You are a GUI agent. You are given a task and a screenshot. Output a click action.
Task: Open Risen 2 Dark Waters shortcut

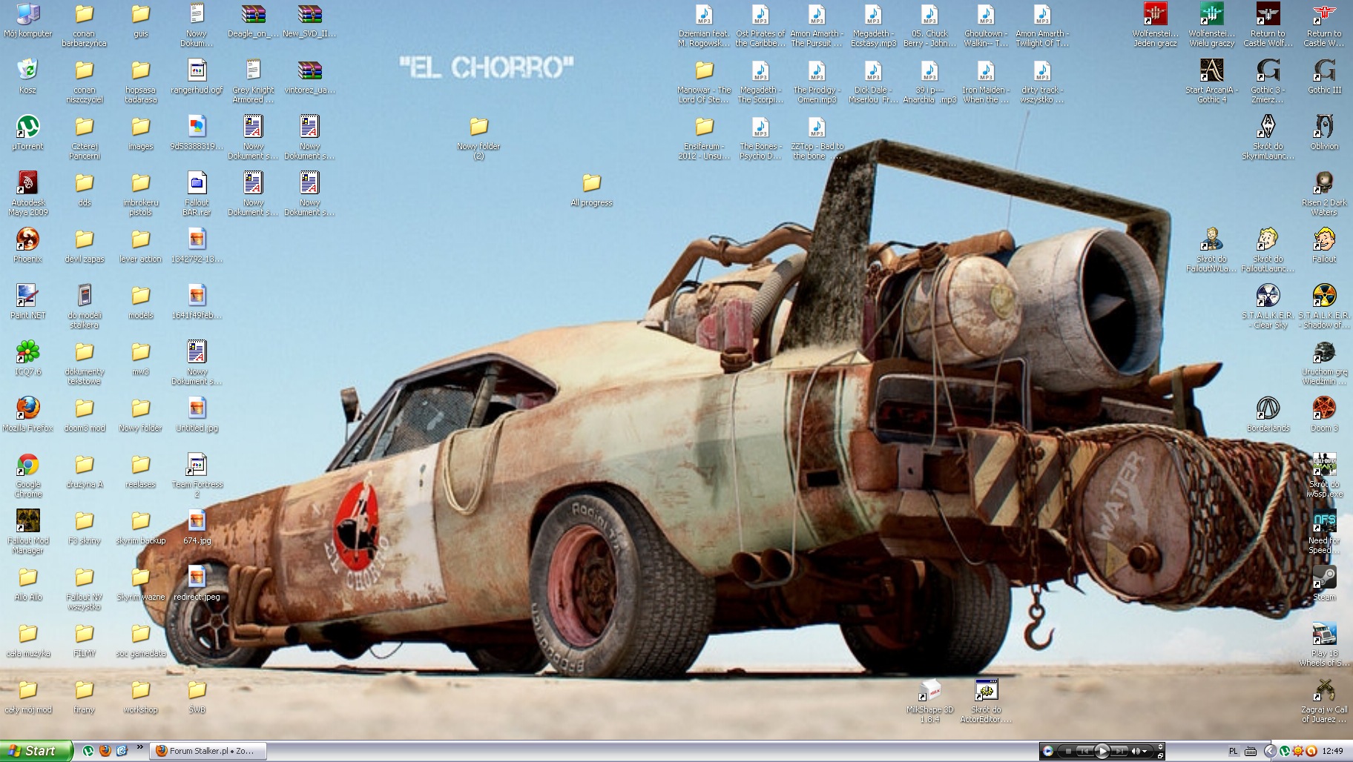[x=1324, y=193]
